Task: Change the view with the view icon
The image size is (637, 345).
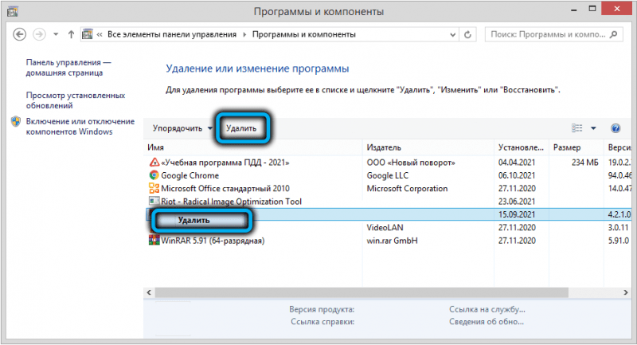Action: 576,128
